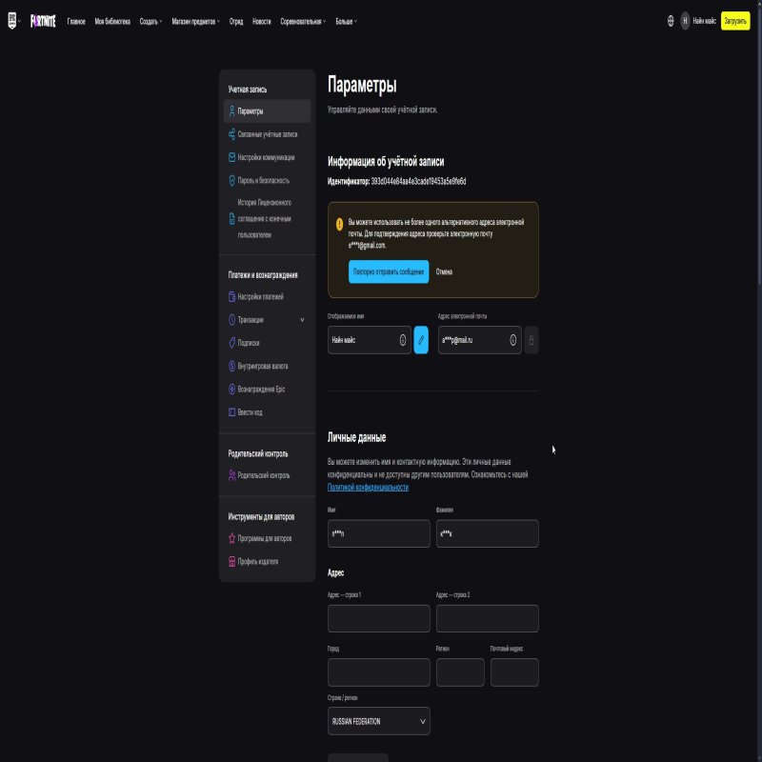Screen dimensions: 762x762
Task: Click the Город input field
Action: click(378, 672)
